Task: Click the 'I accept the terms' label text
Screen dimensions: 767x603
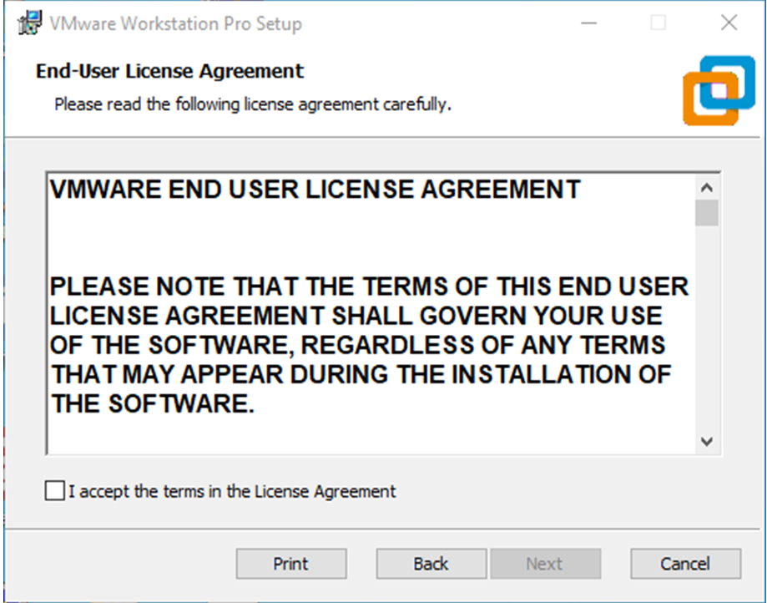Action: pos(232,491)
